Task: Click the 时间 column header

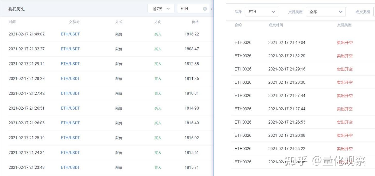Action: [x=12, y=22]
